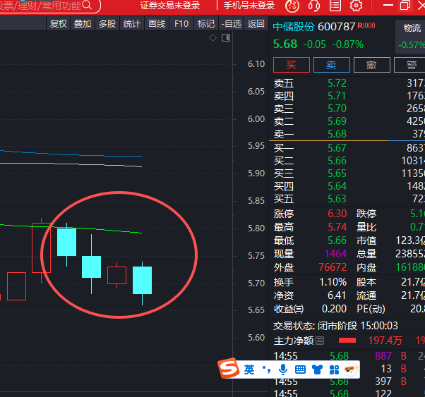Viewport: 425px width, 397px height.
Task: Click stock name 中储股份
Action: [x=294, y=27]
